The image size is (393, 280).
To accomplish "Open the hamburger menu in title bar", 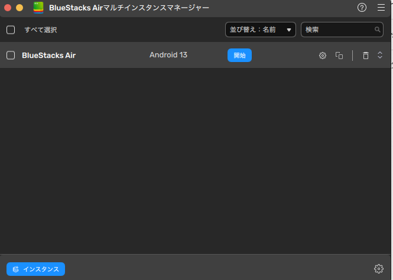I will [x=381, y=8].
